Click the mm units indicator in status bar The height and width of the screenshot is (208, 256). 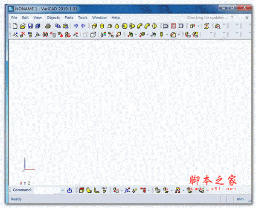pos(240,199)
